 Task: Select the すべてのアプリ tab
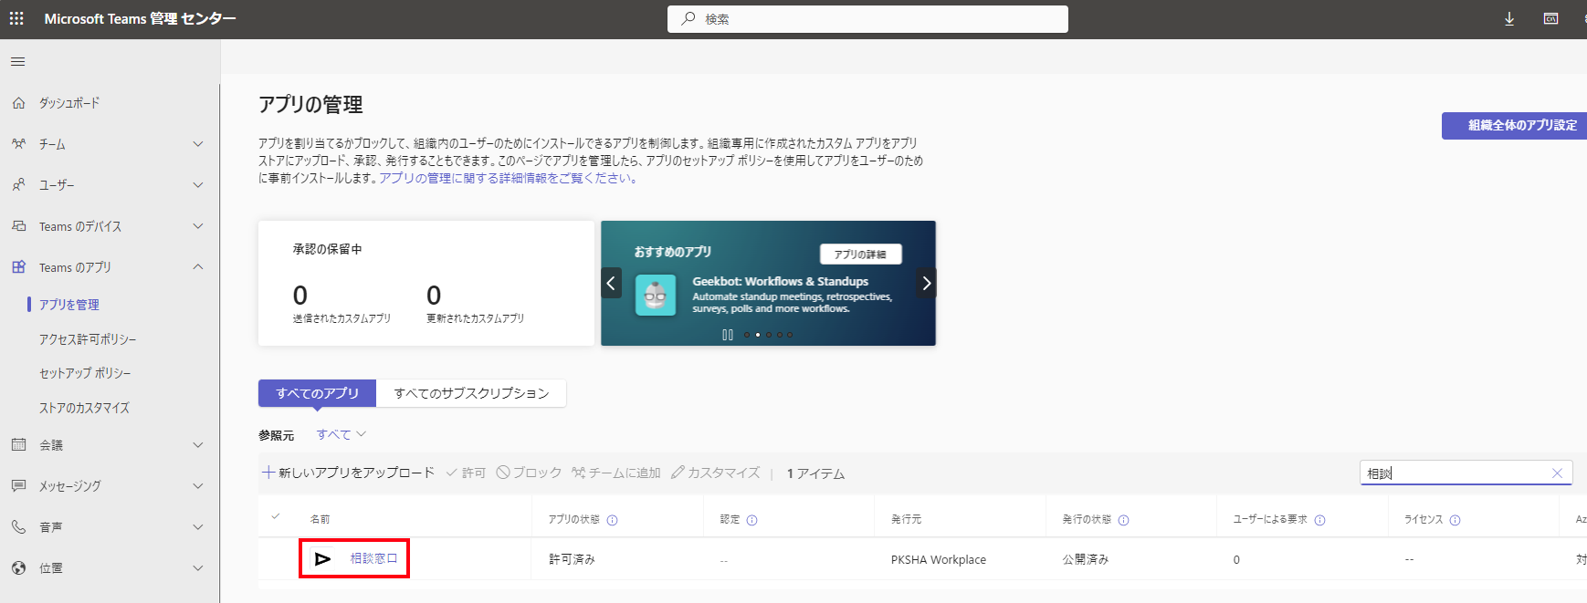[317, 393]
